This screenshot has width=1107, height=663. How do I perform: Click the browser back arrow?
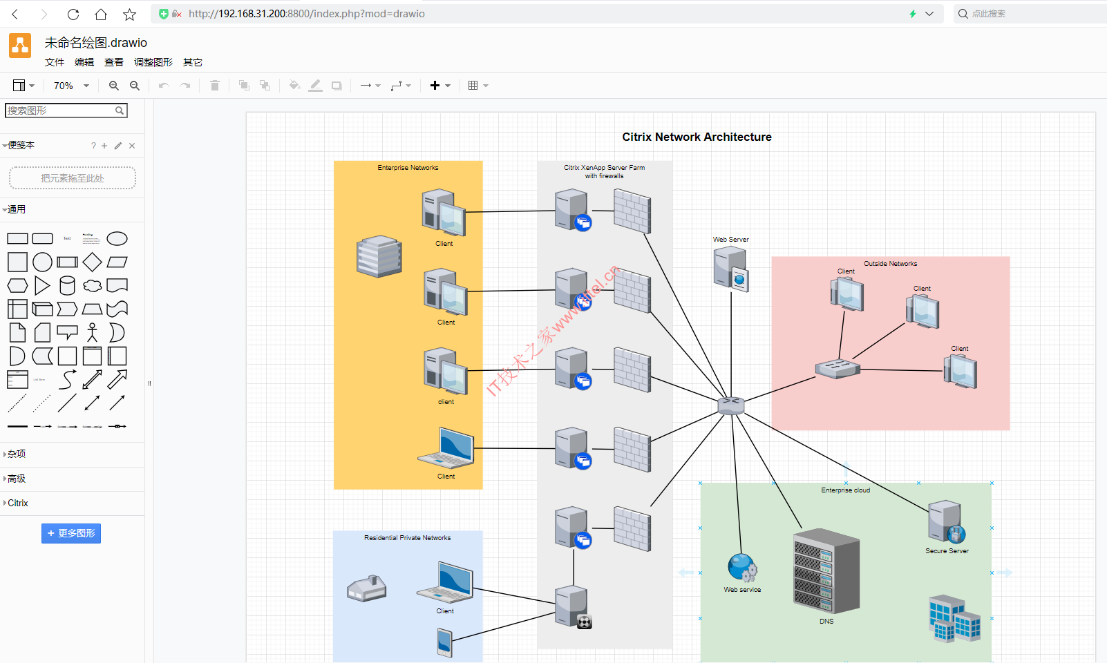(x=15, y=14)
